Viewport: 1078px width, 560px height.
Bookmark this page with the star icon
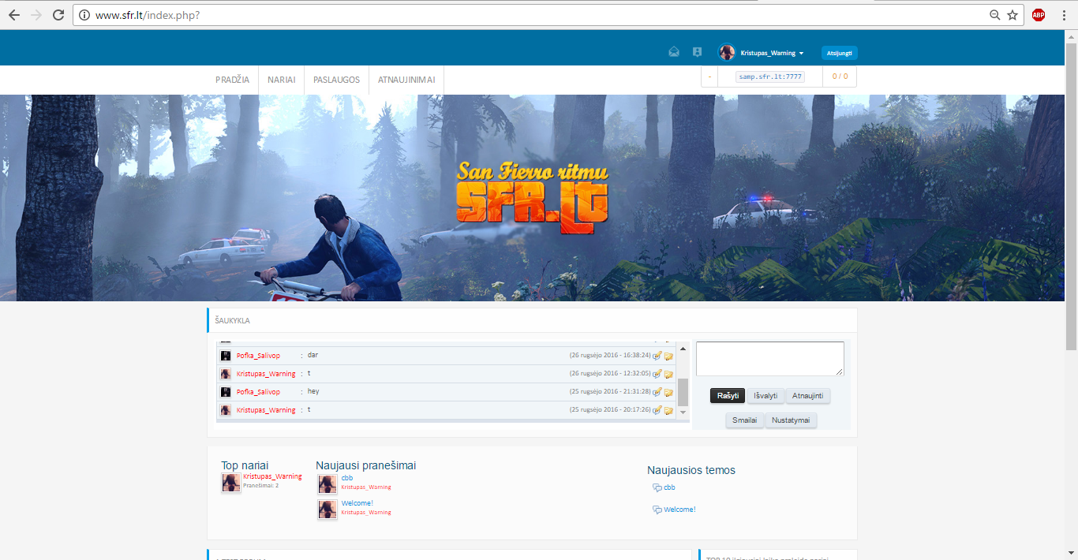1012,15
